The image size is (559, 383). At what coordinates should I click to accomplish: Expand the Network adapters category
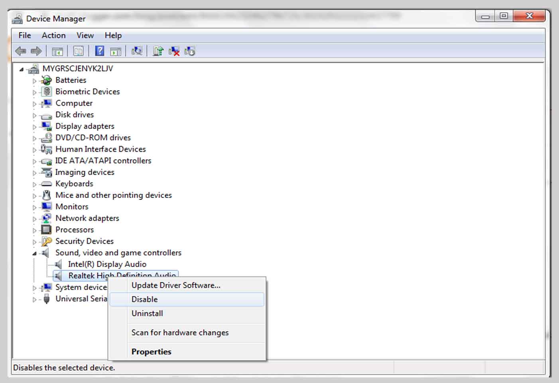[x=34, y=219]
